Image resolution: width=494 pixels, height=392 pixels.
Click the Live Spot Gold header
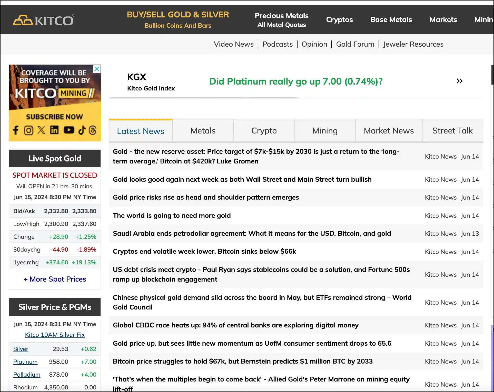pos(55,158)
